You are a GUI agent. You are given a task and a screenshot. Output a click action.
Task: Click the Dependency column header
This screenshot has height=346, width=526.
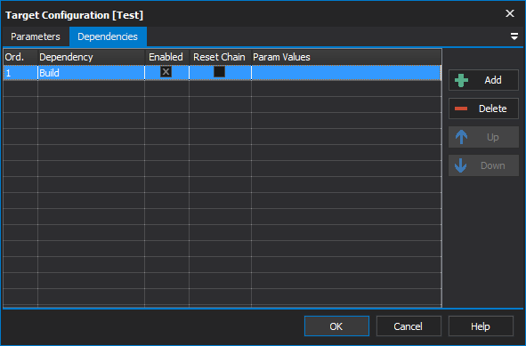click(91, 57)
